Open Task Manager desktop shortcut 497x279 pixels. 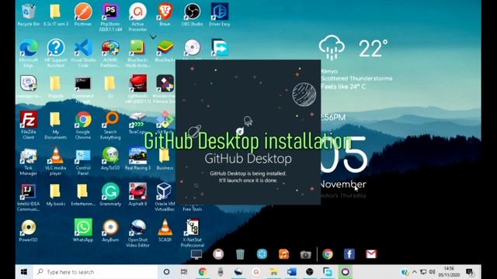tap(29, 161)
